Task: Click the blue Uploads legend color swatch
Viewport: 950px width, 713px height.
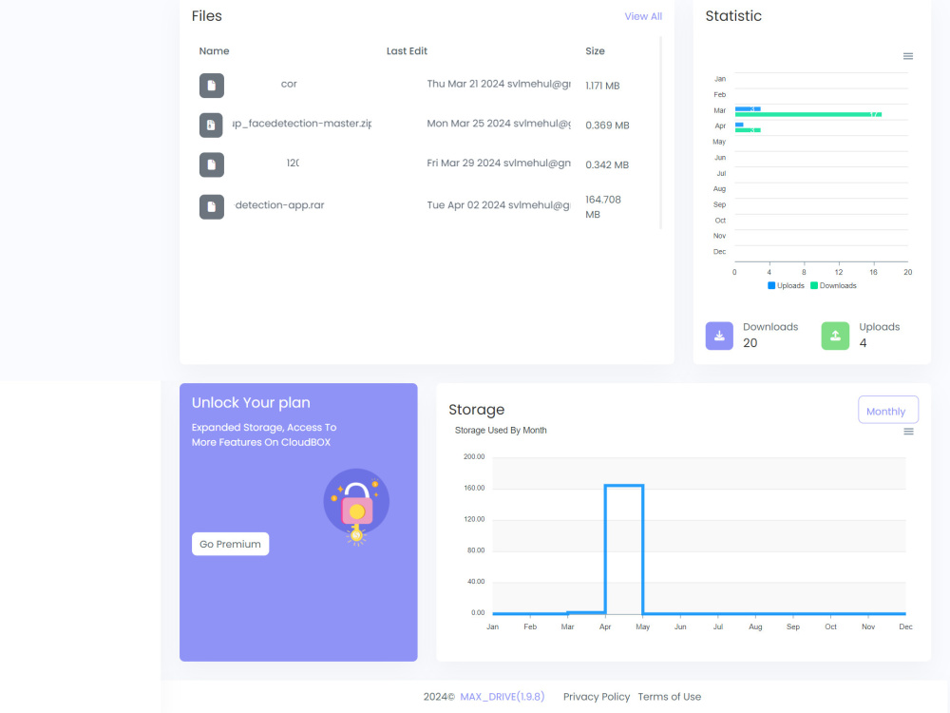Action: [x=769, y=285]
